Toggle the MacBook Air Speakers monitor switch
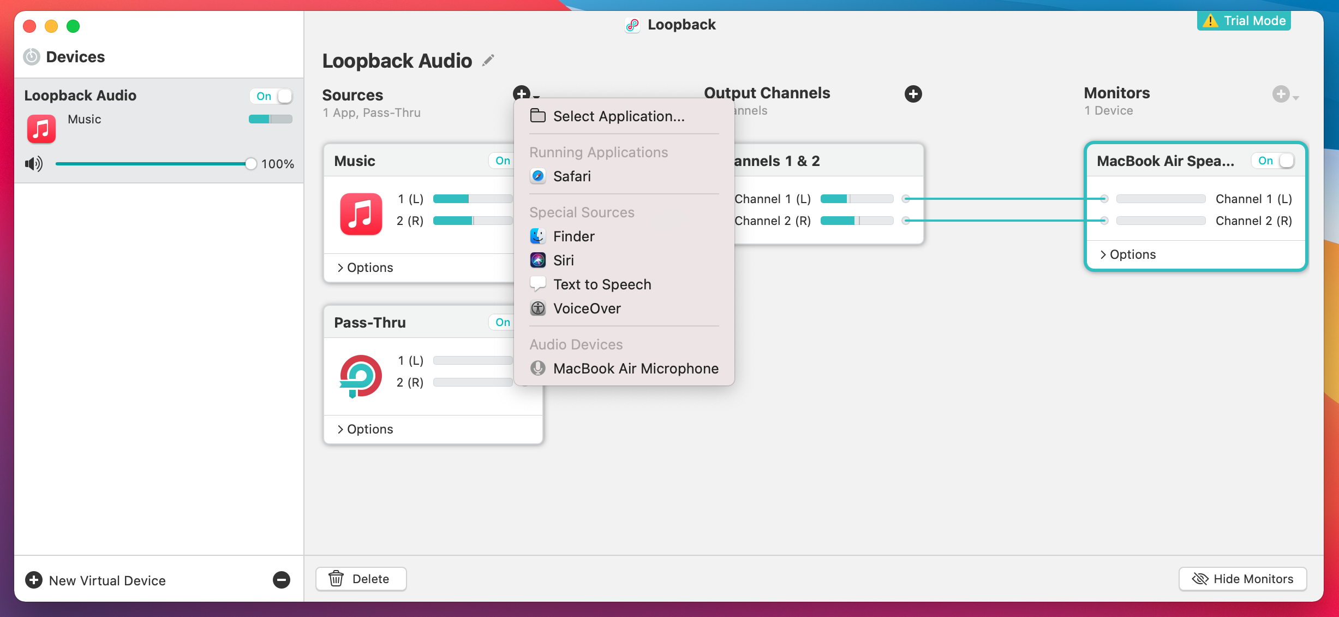Image resolution: width=1339 pixels, height=617 pixels. [x=1273, y=161]
